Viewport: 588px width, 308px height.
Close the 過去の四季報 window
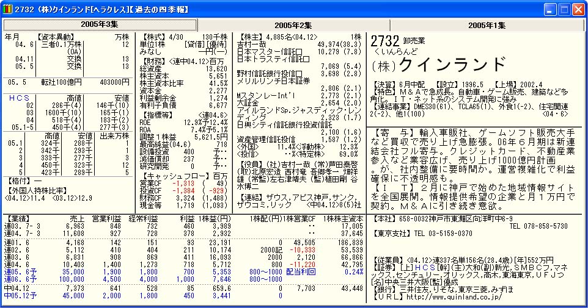pos(578,9)
